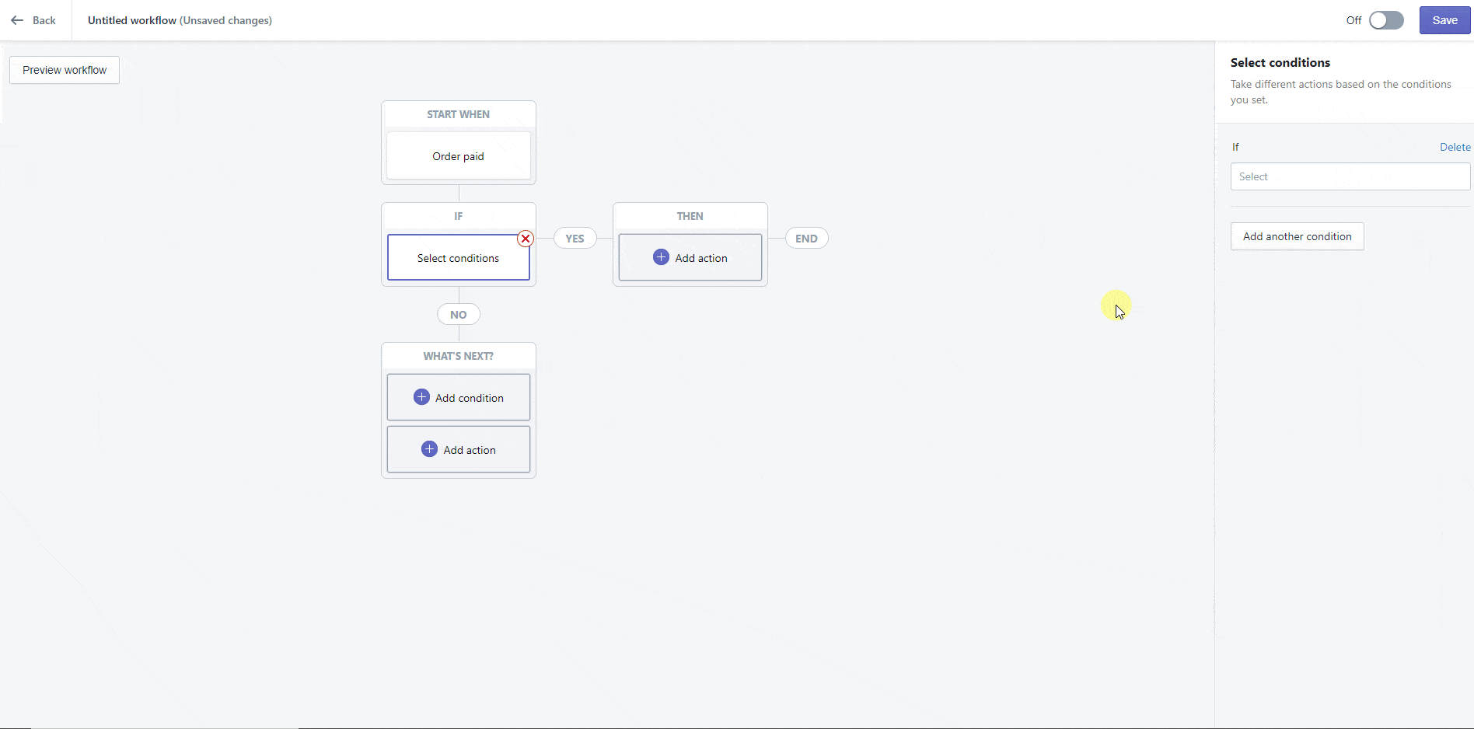
Task: Click the plus icon on Add condition
Action: point(421,396)
